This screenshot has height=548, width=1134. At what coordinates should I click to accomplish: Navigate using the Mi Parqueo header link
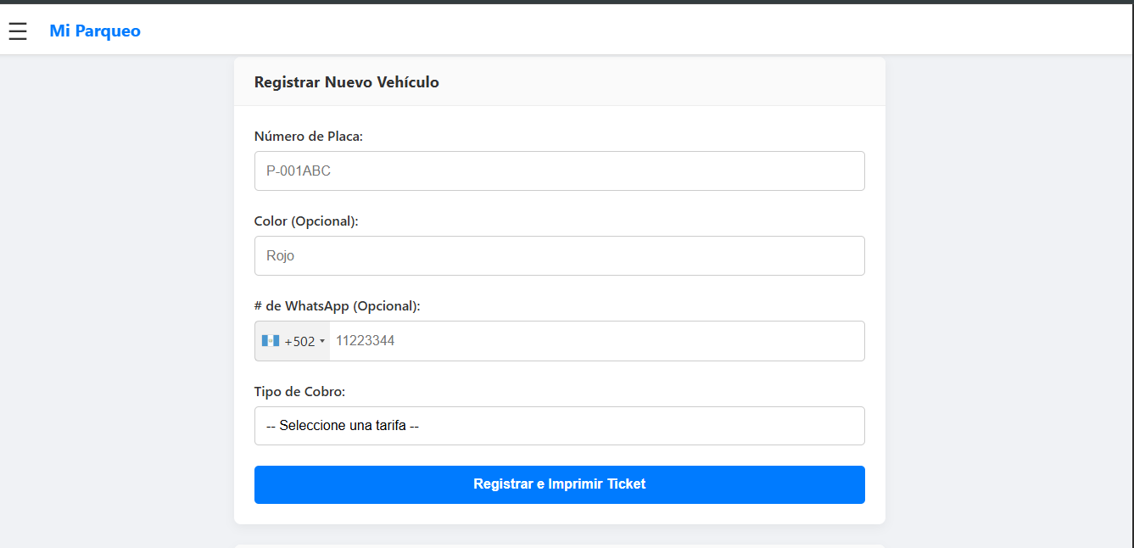point(95,31)
